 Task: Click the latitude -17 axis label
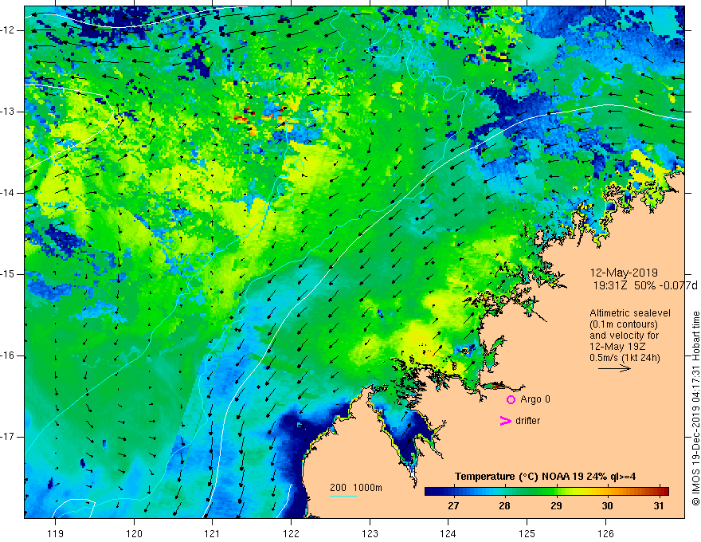[8, 437]
